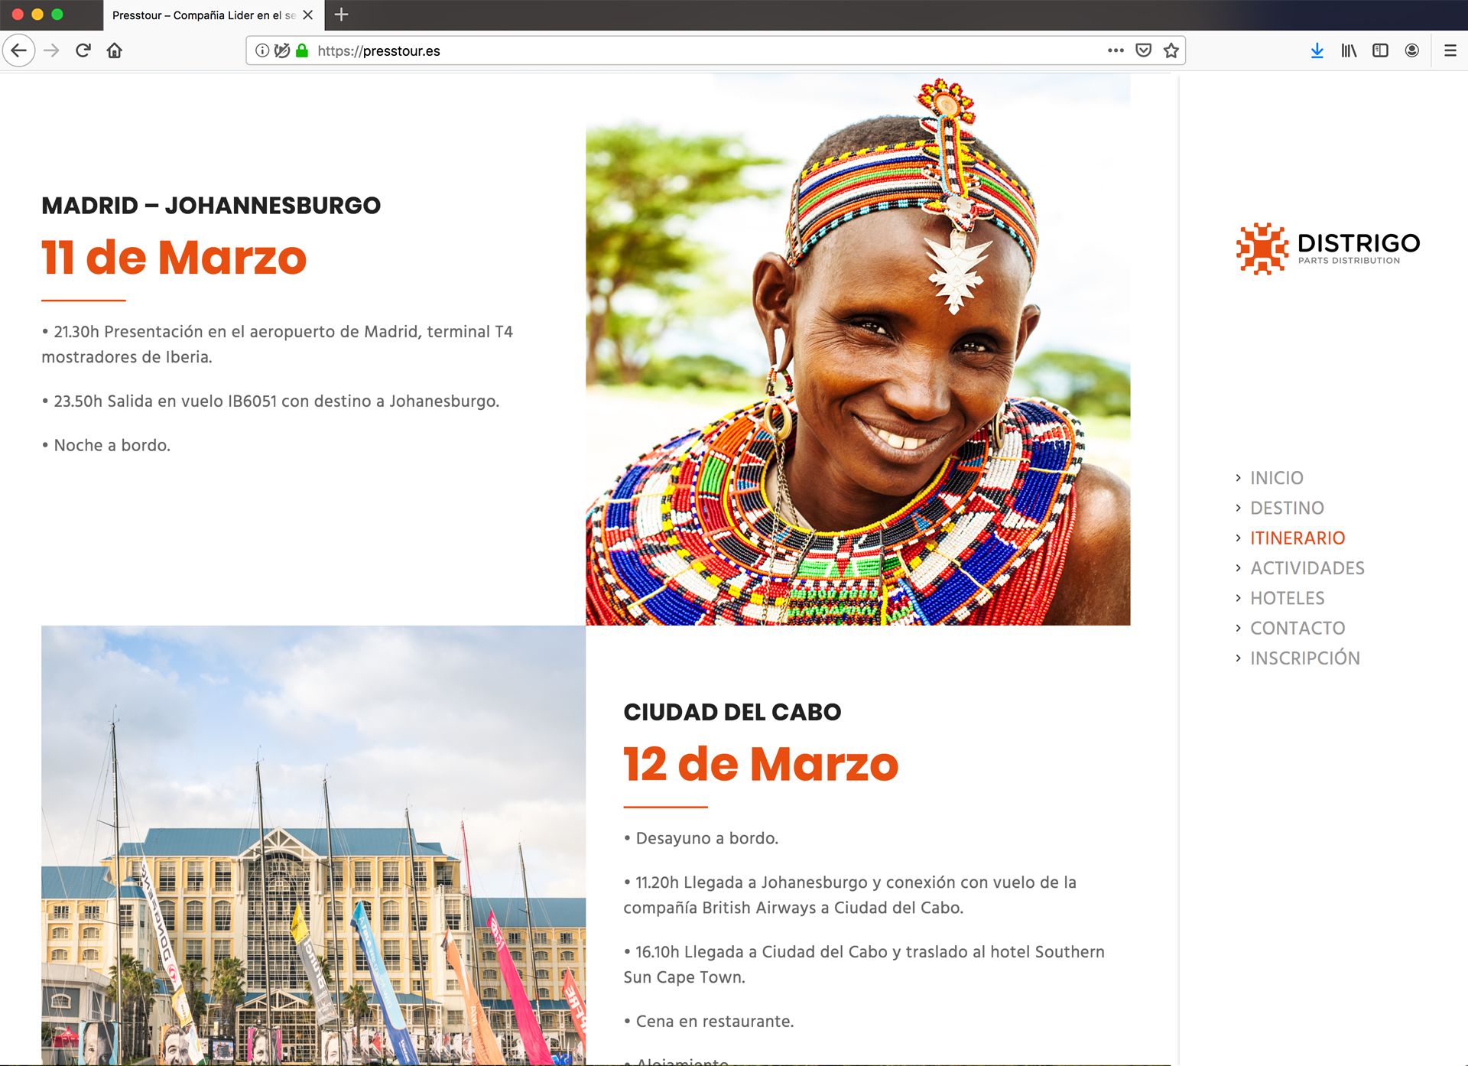This screenshot has width=1468, height=1066.
Task: Go to the HOTELES menu link
Action: click(1287, 598)
